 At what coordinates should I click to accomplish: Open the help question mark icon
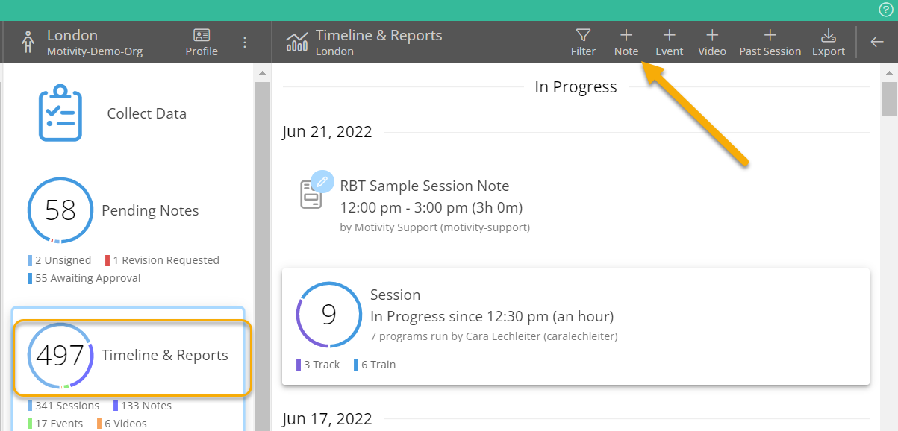click(885, 10)
